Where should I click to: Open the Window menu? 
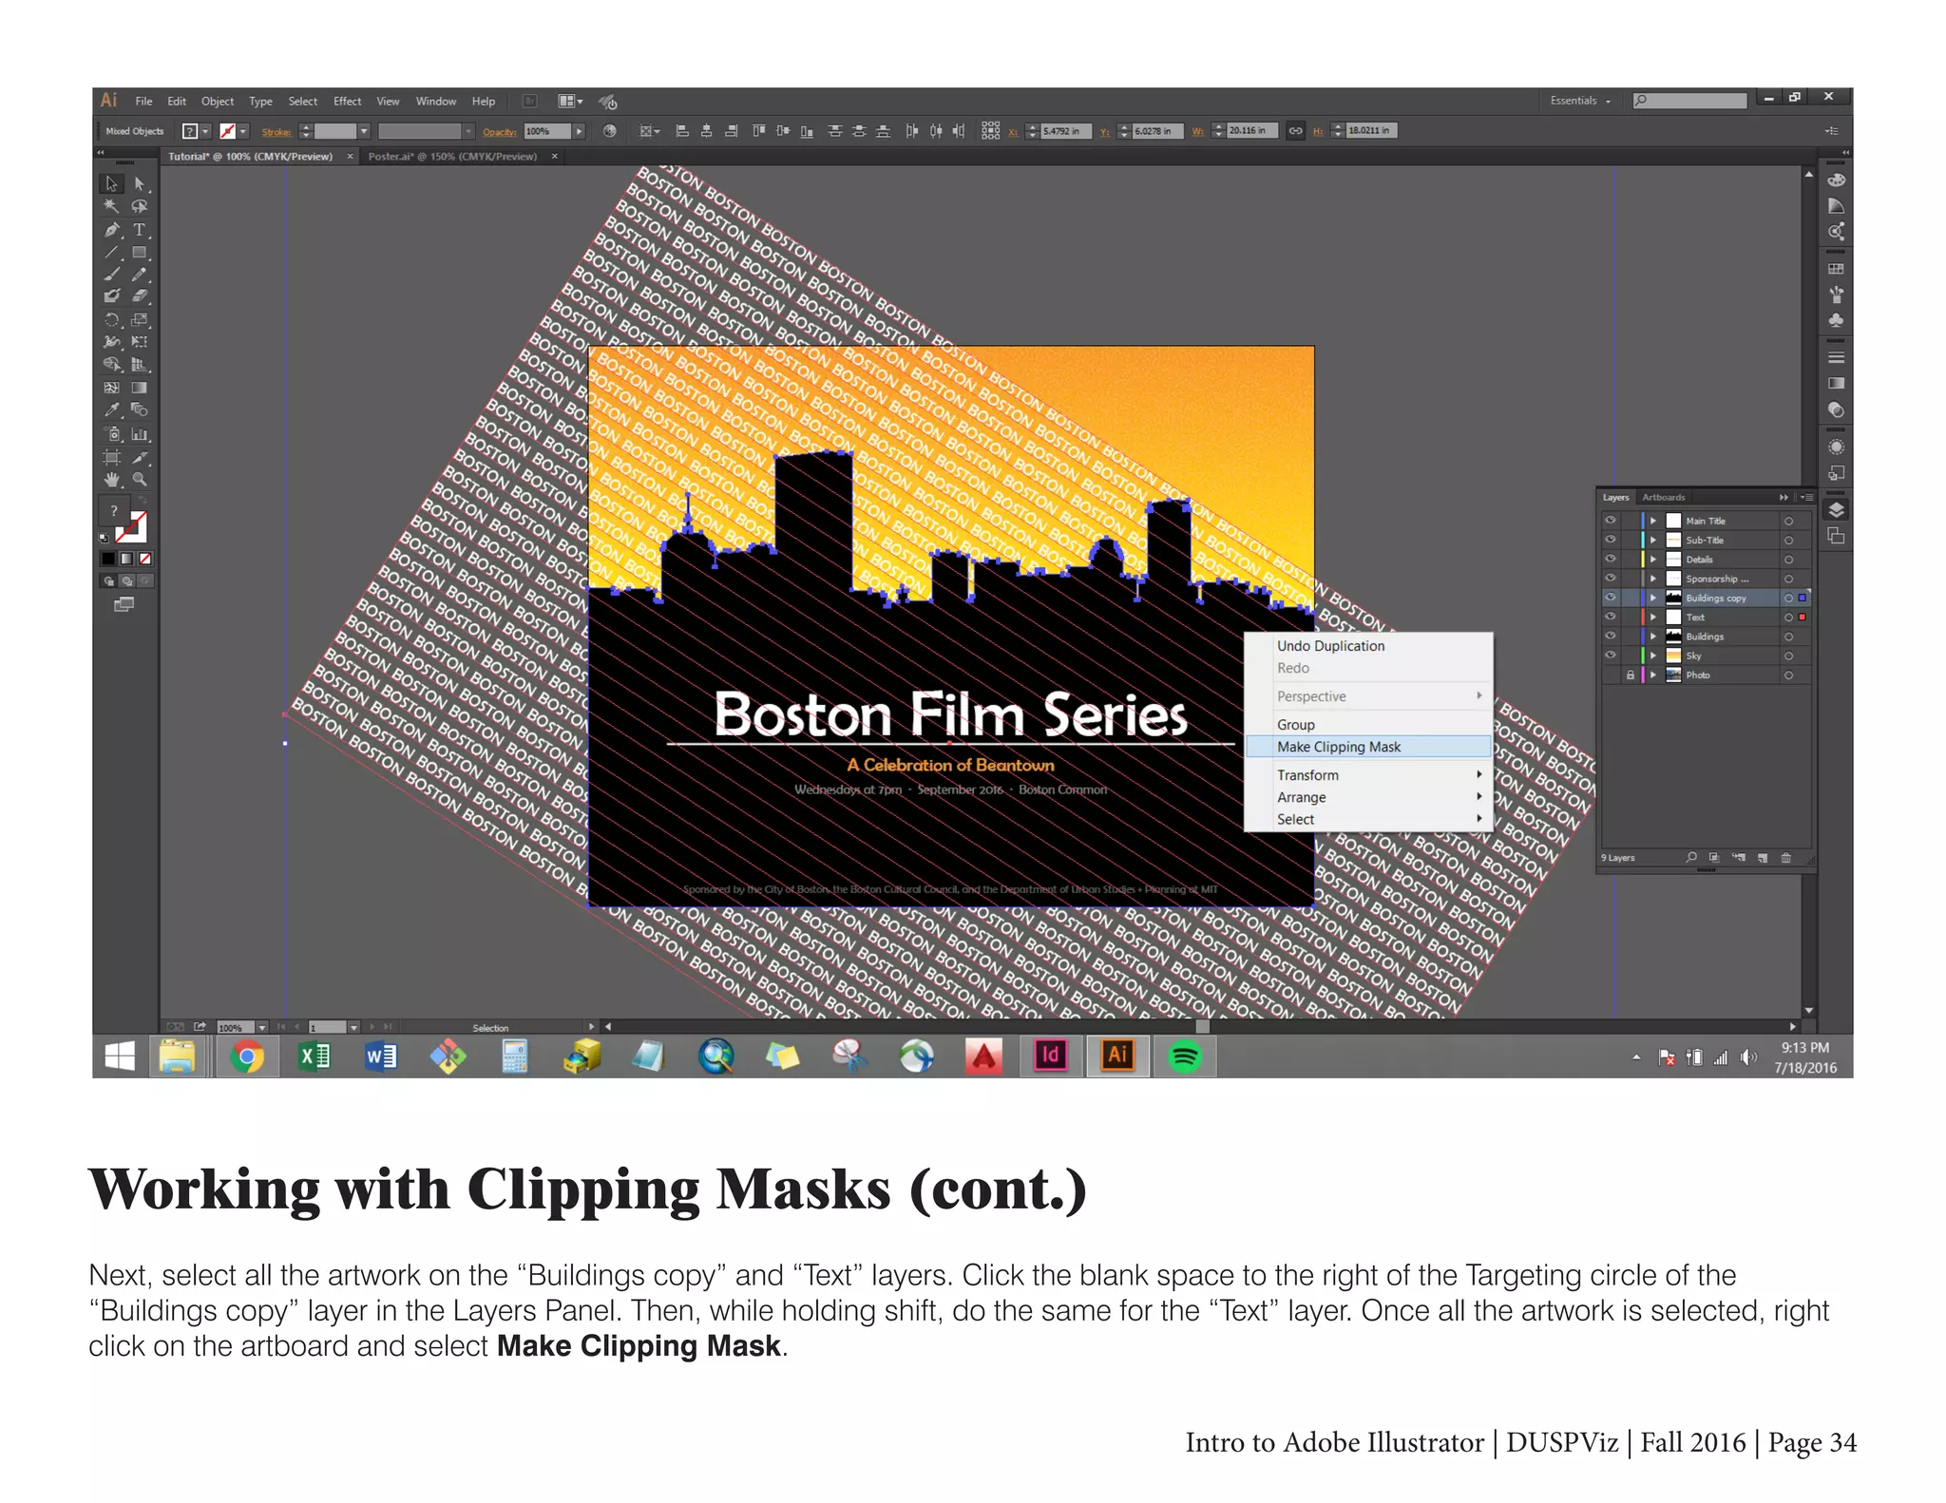click(436, 101)
